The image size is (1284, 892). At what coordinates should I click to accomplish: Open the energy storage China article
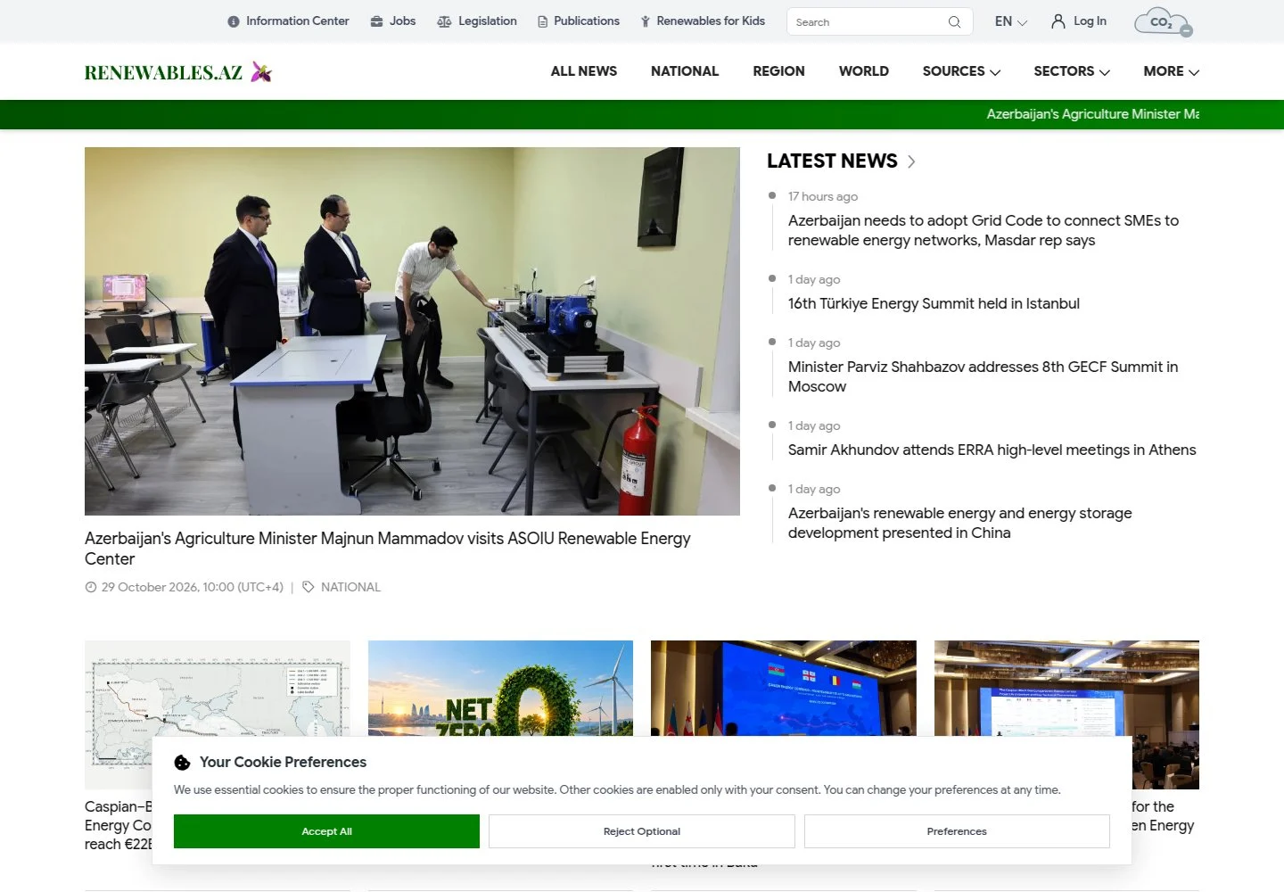point(959,523)
